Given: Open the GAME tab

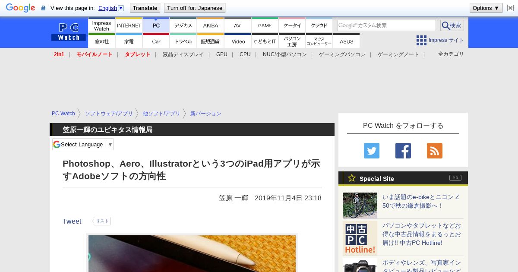Looking at the screenshot, I should coord(265,25).
